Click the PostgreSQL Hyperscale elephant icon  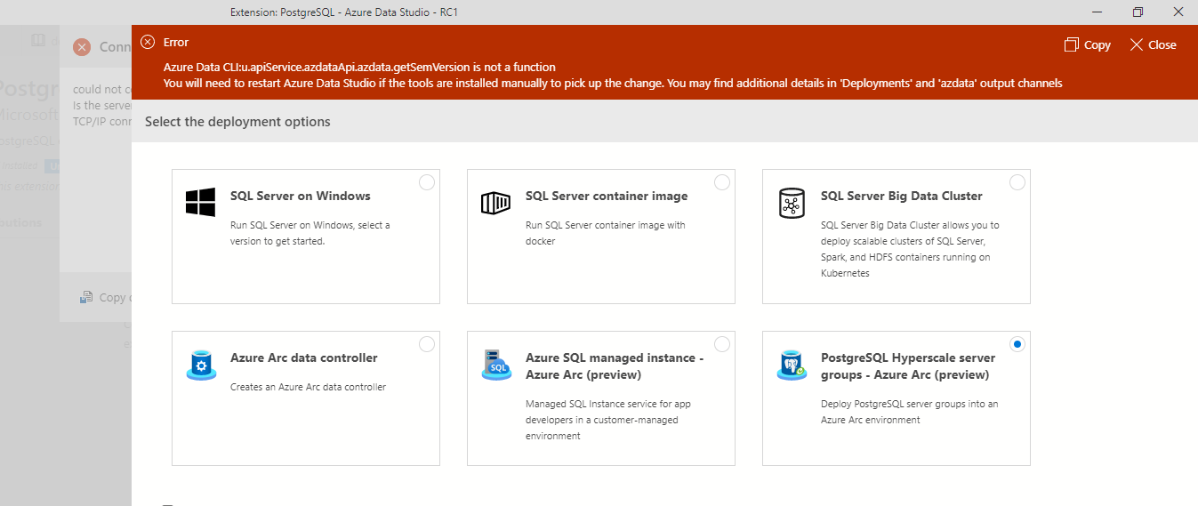click(x=792, y=365)
